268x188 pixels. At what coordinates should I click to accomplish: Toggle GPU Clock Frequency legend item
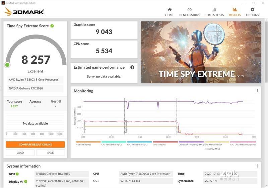[243, 143]
